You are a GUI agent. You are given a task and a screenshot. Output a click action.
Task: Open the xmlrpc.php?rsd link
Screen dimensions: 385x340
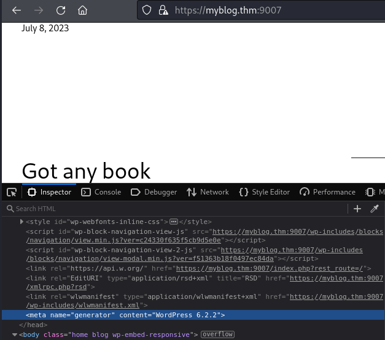204,282
